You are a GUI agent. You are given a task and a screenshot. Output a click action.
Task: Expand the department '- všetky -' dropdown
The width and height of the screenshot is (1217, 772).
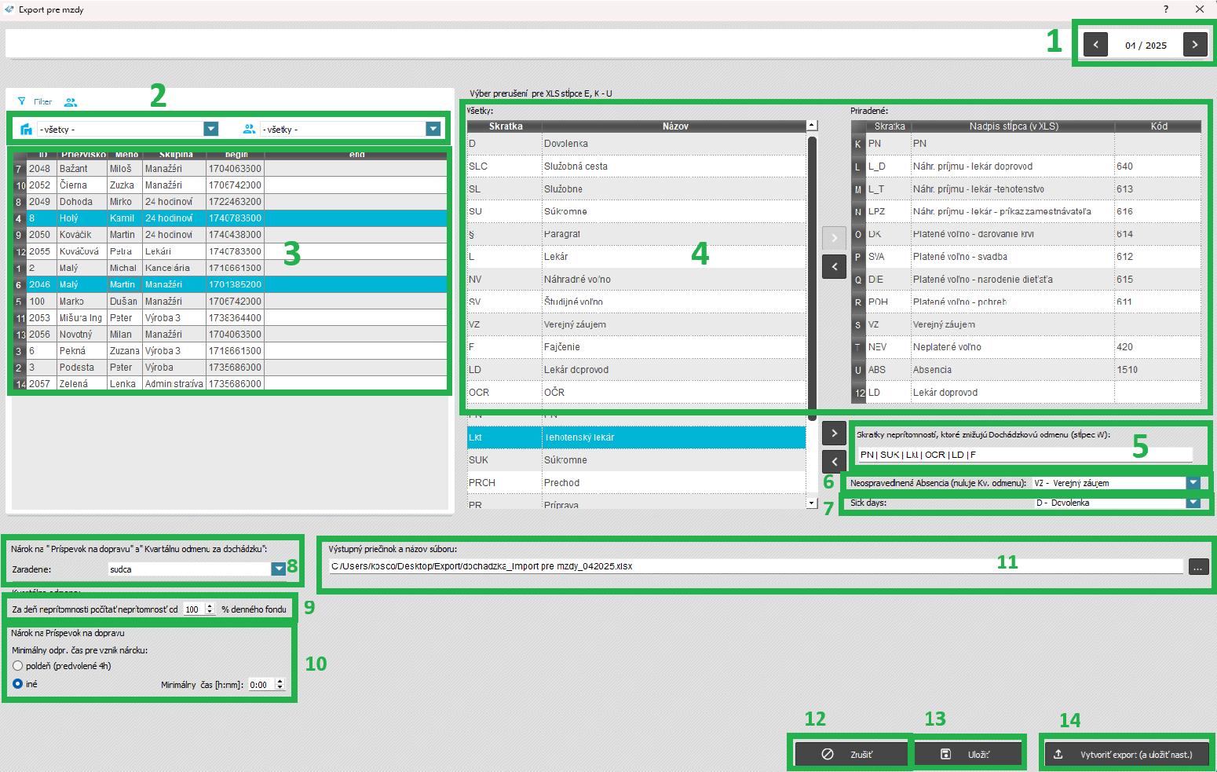(210, 130)
